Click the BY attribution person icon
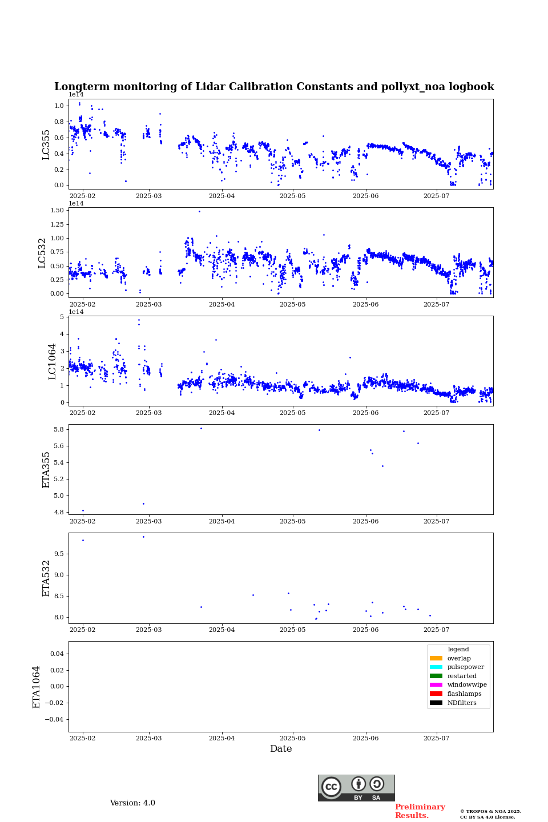The height and width of the screenshot is (822, 548). tap(358, 784)
